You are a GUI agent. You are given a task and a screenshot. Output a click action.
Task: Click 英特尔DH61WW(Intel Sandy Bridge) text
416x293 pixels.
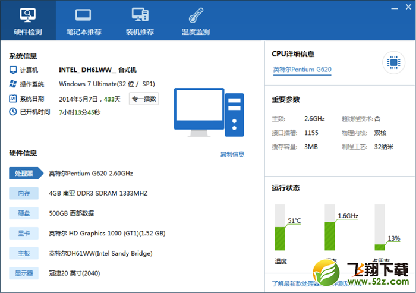click(x=100, y=253)
